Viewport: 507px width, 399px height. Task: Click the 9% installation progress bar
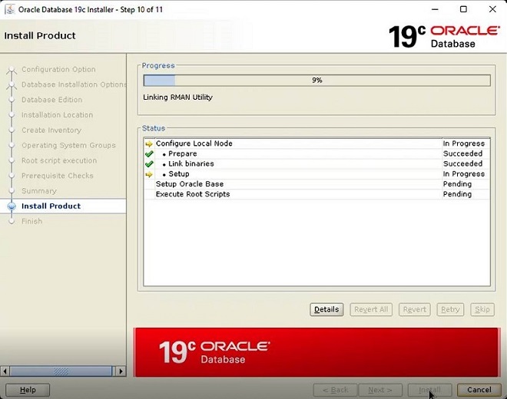(x=316, y=81)
